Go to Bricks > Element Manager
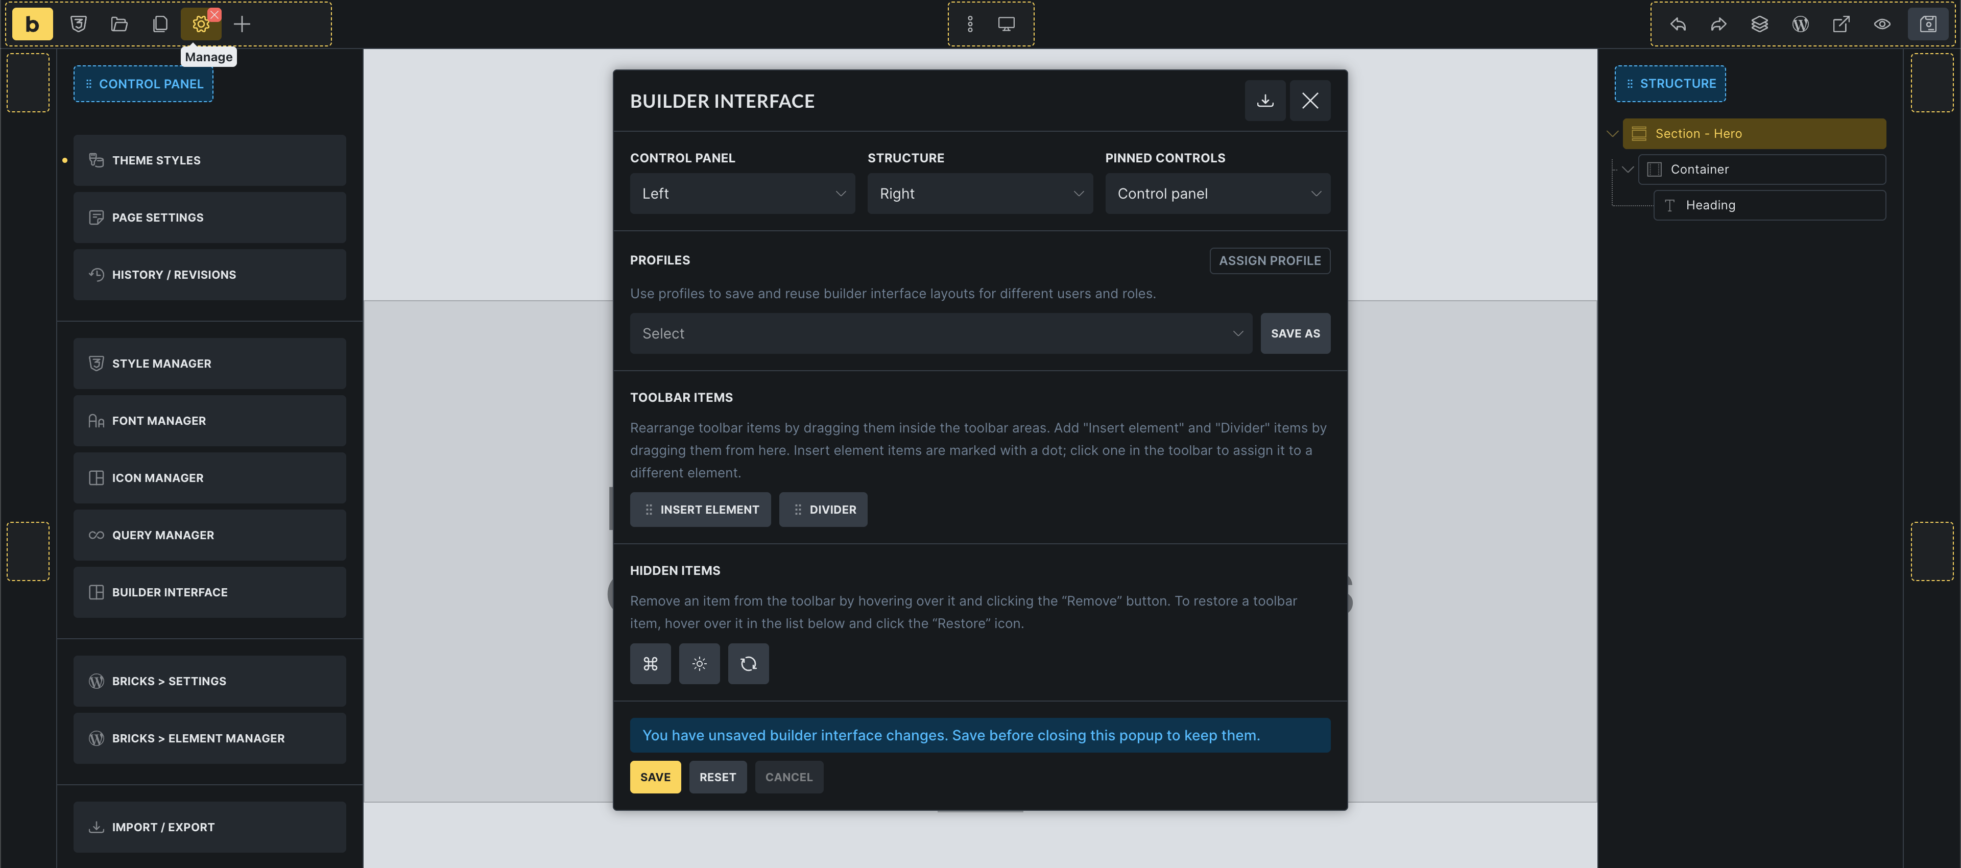 [209, 738]
